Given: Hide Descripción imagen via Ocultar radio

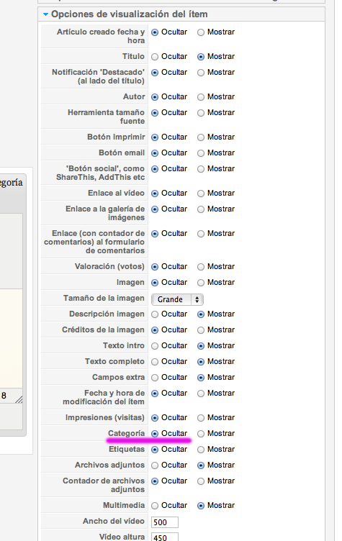Looking at the screenshot, I should pos(155,314).
